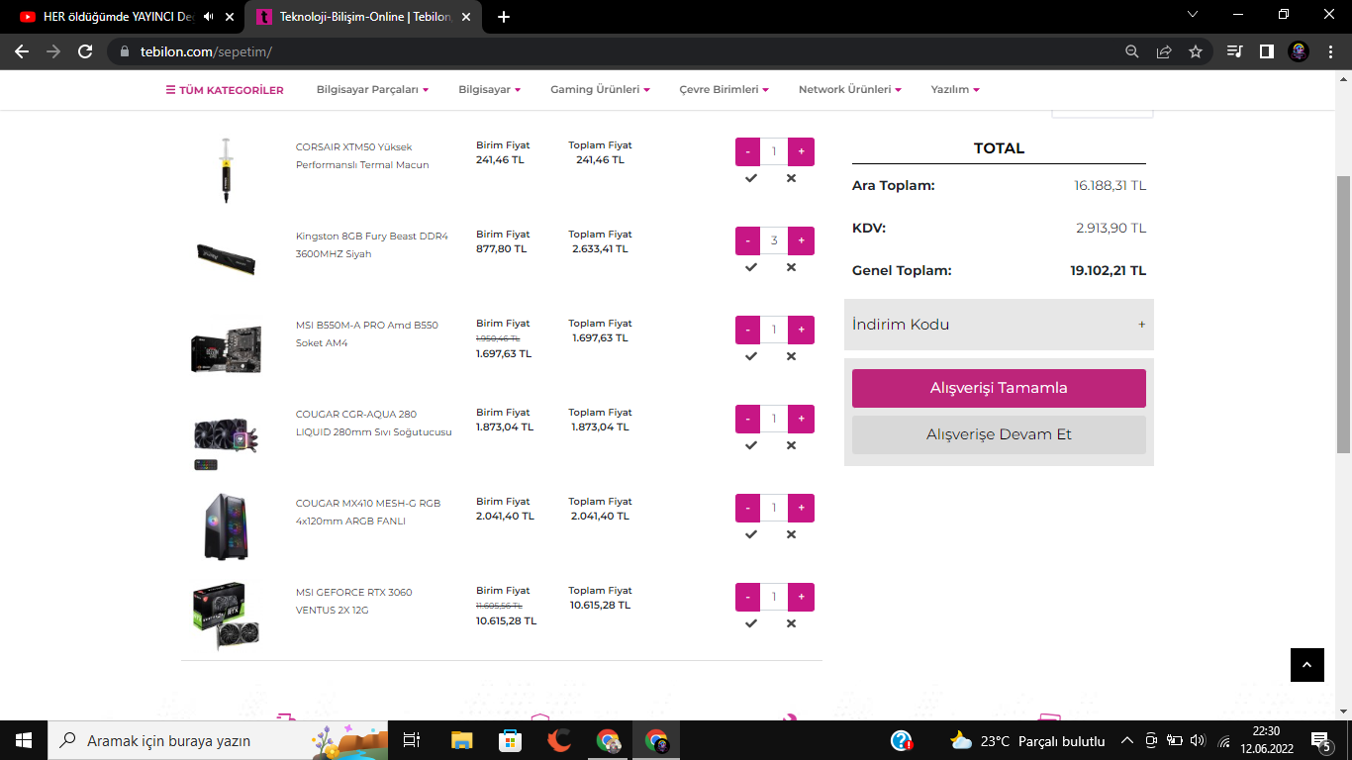Viewport: 1352px width, 760px height.
Task: Increase quantity of CORSAIR XTM50 thermal paste
Action: [x=801, y=151]
